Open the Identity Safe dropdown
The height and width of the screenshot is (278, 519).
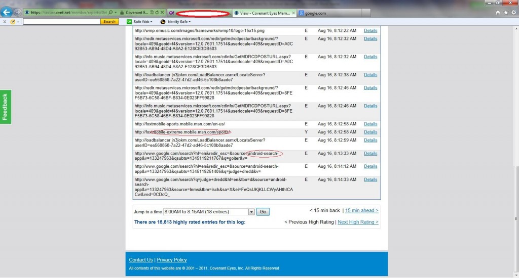click(x=179, y=22)
